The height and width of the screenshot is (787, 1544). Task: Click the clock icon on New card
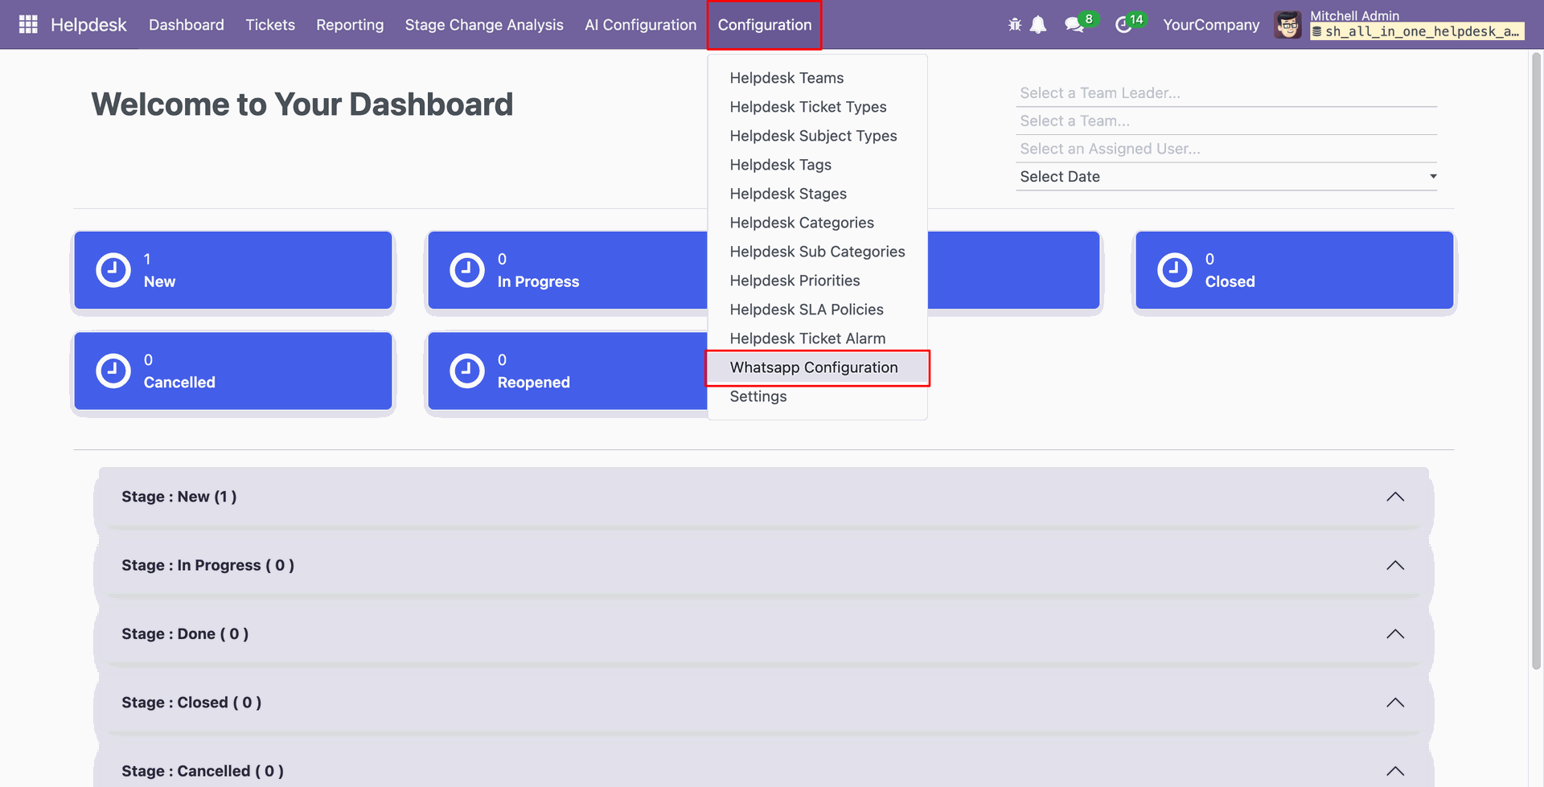[x=113, y=270]
